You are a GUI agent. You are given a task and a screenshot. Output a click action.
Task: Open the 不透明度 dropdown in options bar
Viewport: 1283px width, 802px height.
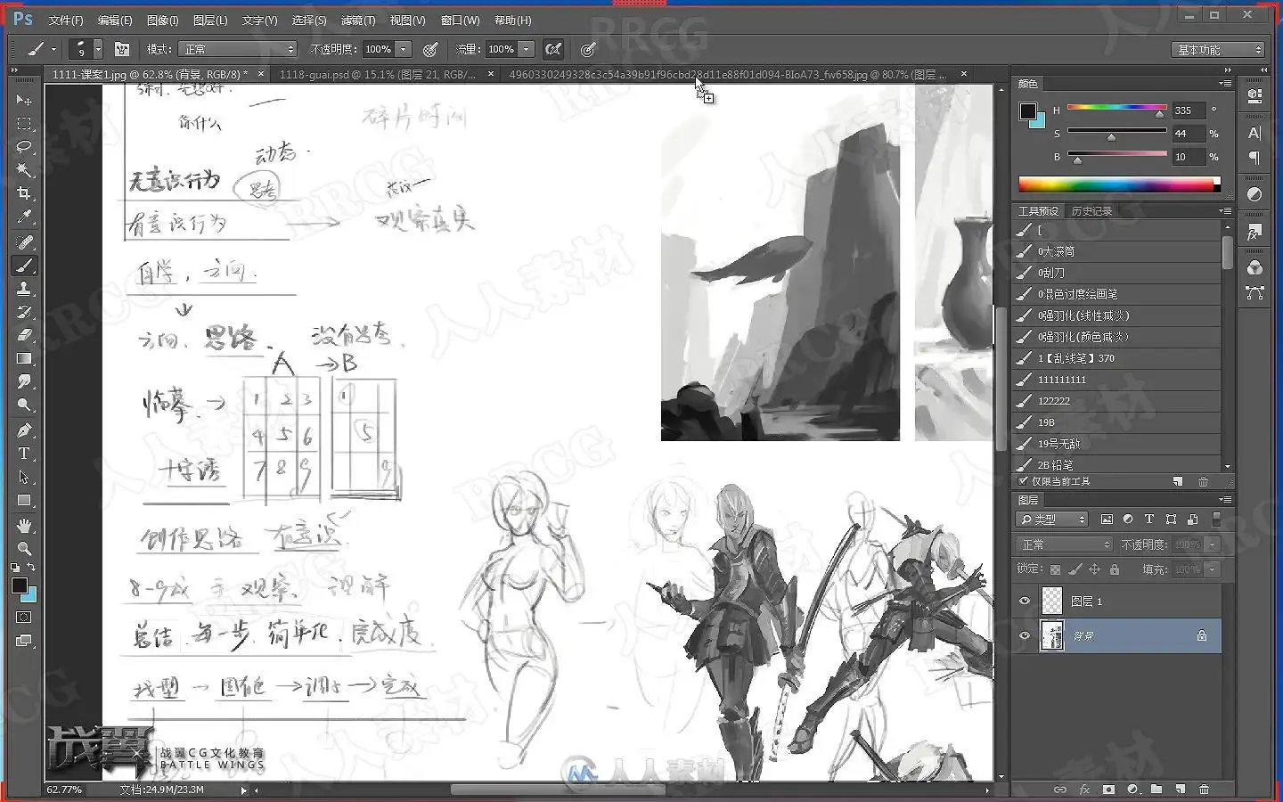[x=404, y=49]
